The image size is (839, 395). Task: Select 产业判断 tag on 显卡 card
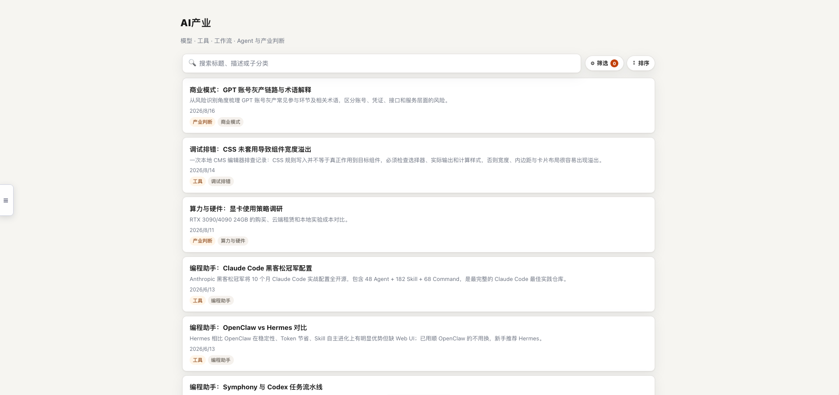point(202,241)
